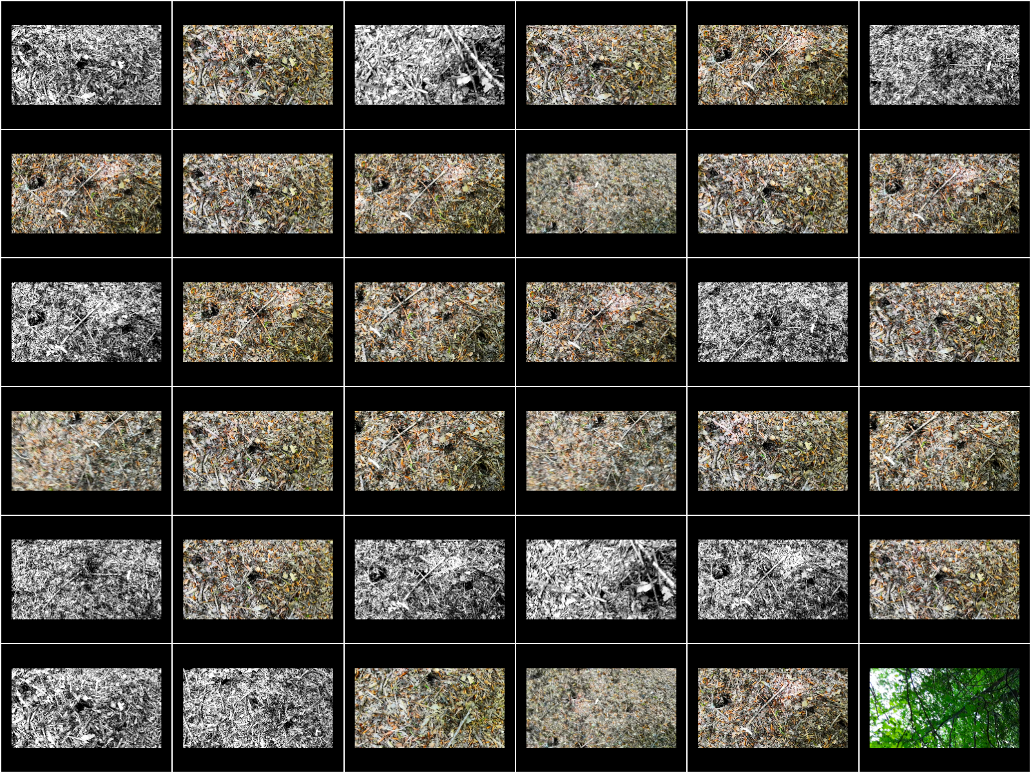Click faded blurry thumbnail in bottom row

point(601,708)
